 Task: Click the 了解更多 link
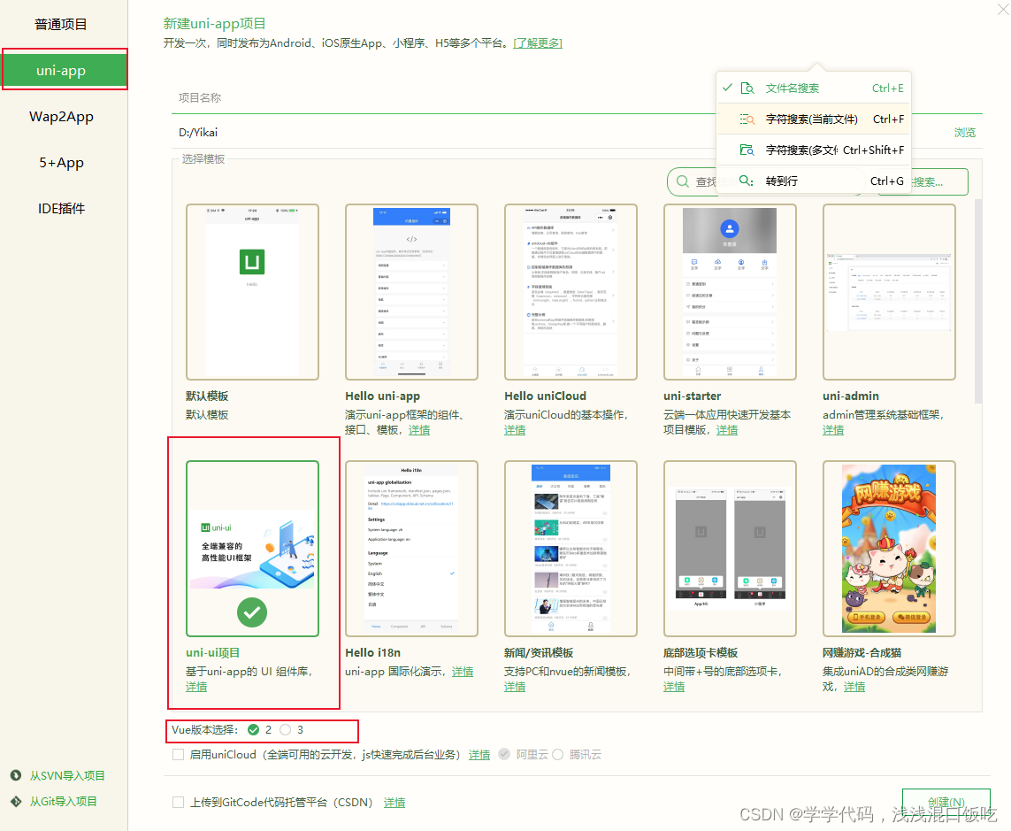538,43
